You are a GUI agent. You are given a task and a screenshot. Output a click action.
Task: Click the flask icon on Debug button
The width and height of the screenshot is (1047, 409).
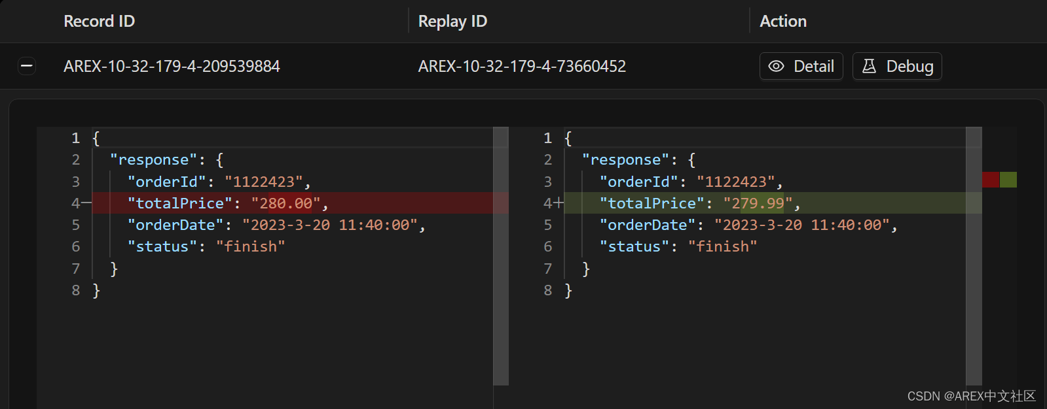coord(869,66)
